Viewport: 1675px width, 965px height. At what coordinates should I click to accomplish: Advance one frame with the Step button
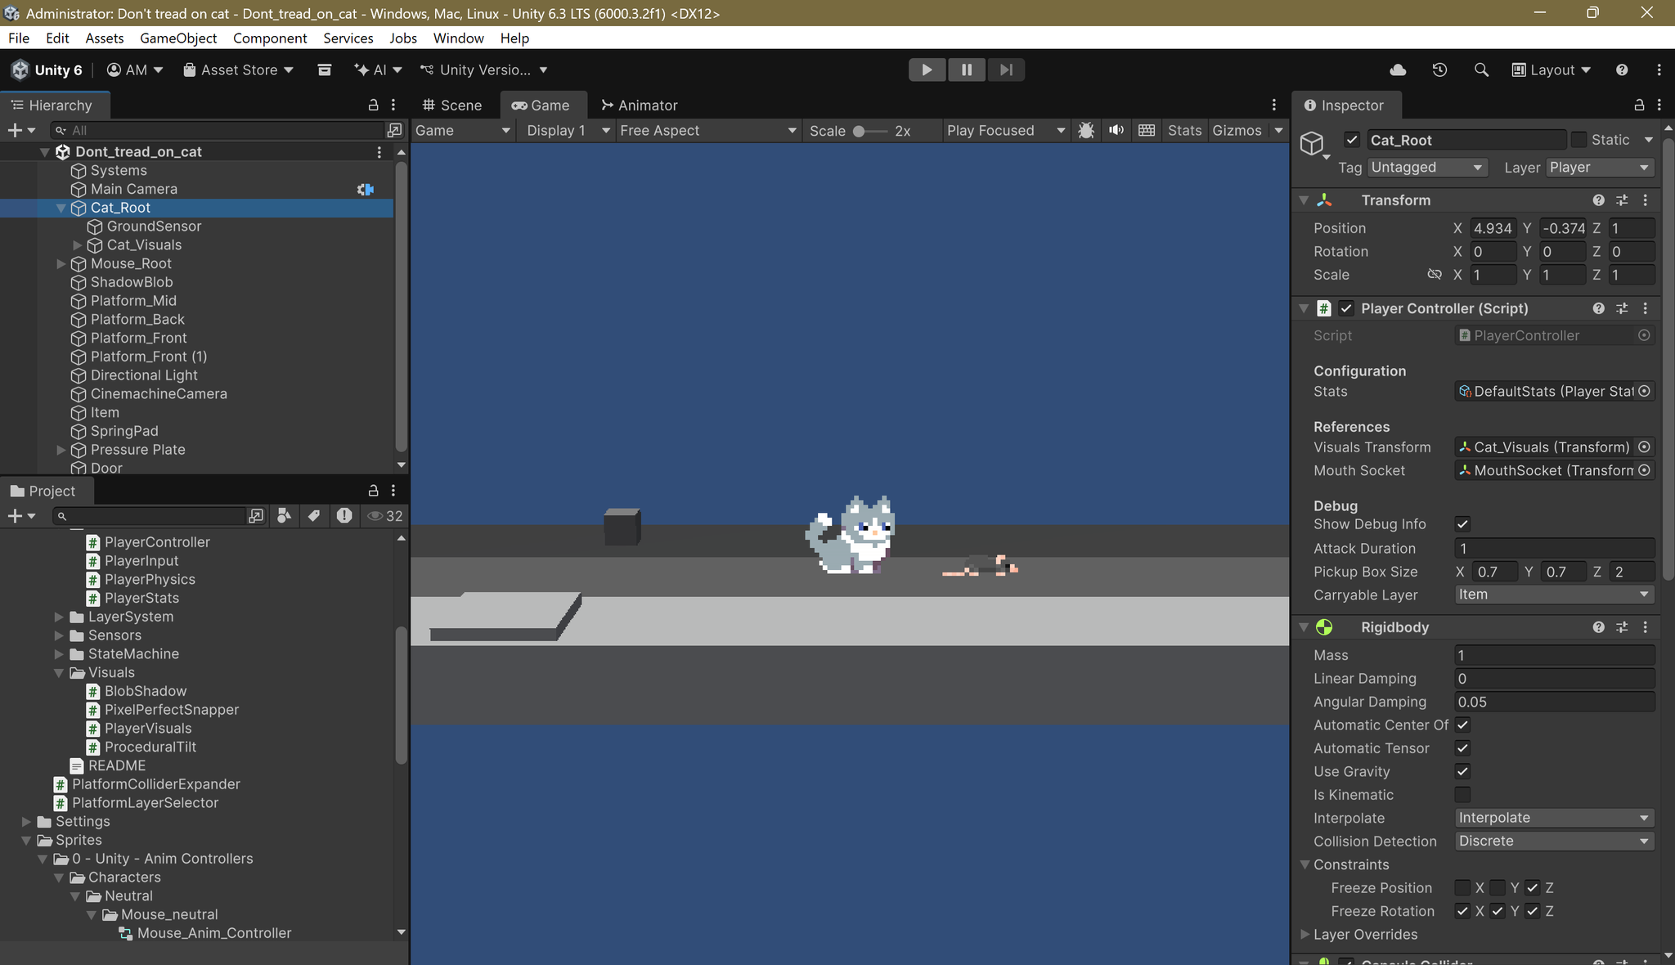(x=1006, y=70)
